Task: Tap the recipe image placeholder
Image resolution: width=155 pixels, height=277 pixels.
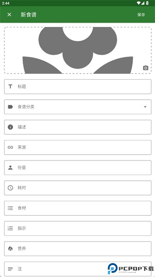Action: 78,50
